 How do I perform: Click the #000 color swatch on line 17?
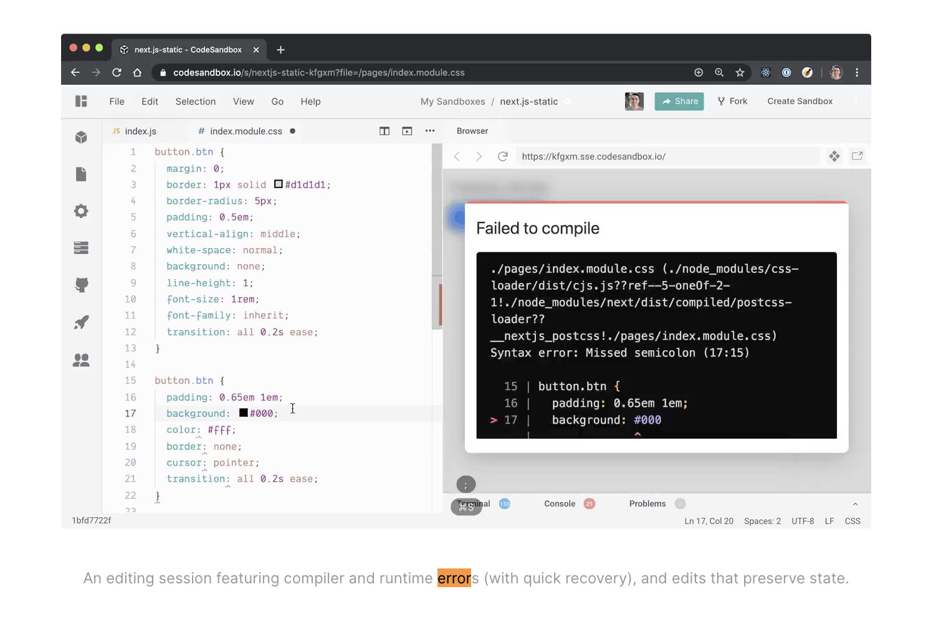pos(243,413)
